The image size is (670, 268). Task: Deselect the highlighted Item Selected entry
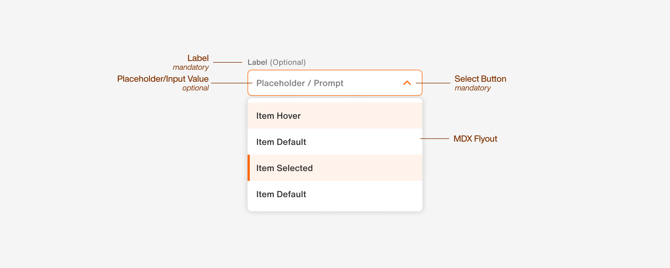pos(285,168)
